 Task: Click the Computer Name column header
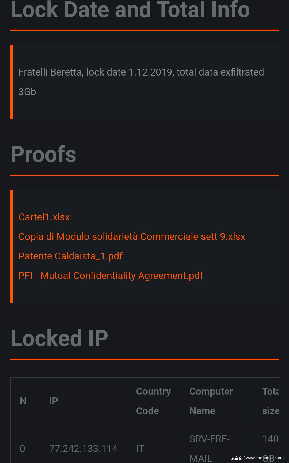click(211, 401)
